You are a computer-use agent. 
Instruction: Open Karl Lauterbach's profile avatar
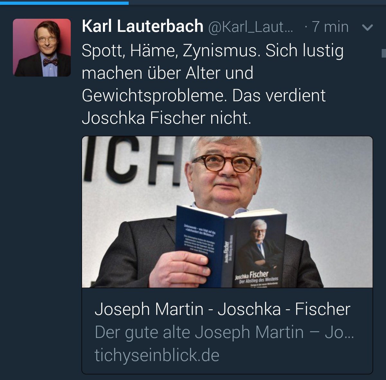42,48
